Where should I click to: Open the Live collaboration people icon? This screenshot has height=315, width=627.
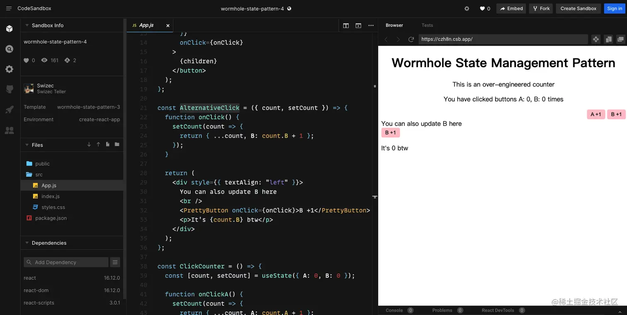[x=9, y=130]
